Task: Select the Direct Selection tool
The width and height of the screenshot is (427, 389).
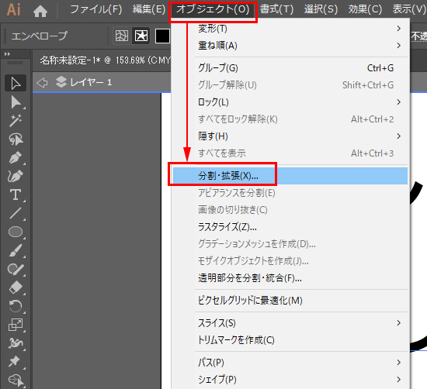Action: pyautogui.click(x=16, y=102)
